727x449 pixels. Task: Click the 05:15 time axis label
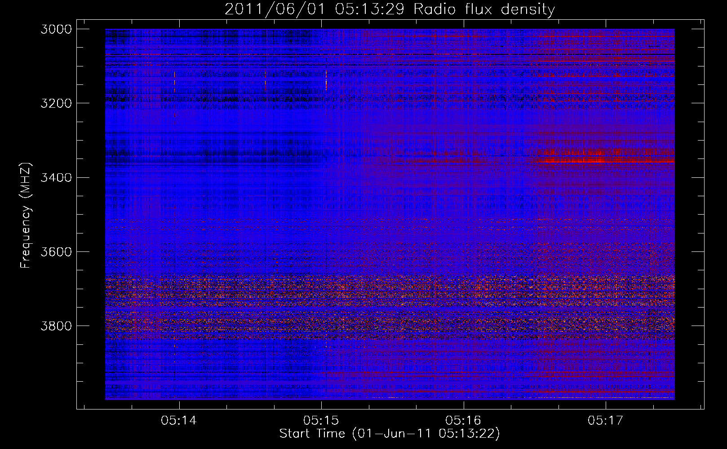click(x=321, y=421)
